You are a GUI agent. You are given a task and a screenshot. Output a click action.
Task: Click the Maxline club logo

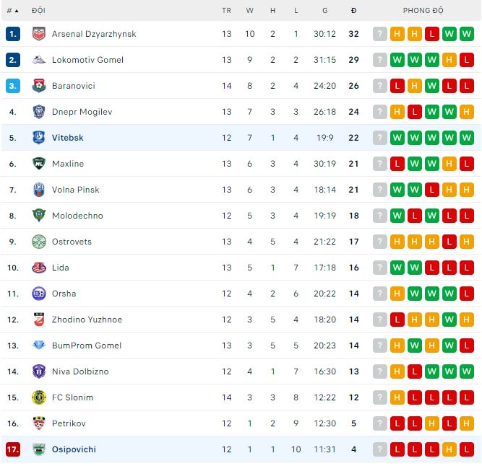(39, 164)
